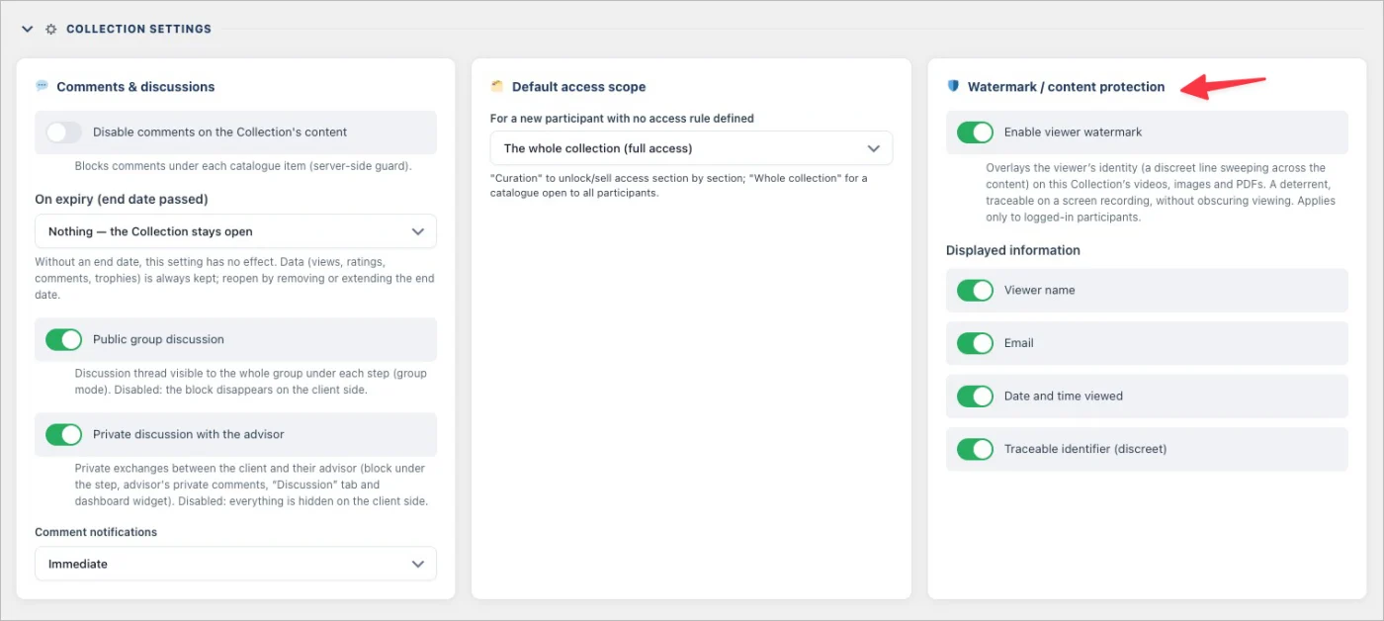Screen dimensions: 1384x621
Task: Click the Default access scope folder icon
Action: [497, 87]
